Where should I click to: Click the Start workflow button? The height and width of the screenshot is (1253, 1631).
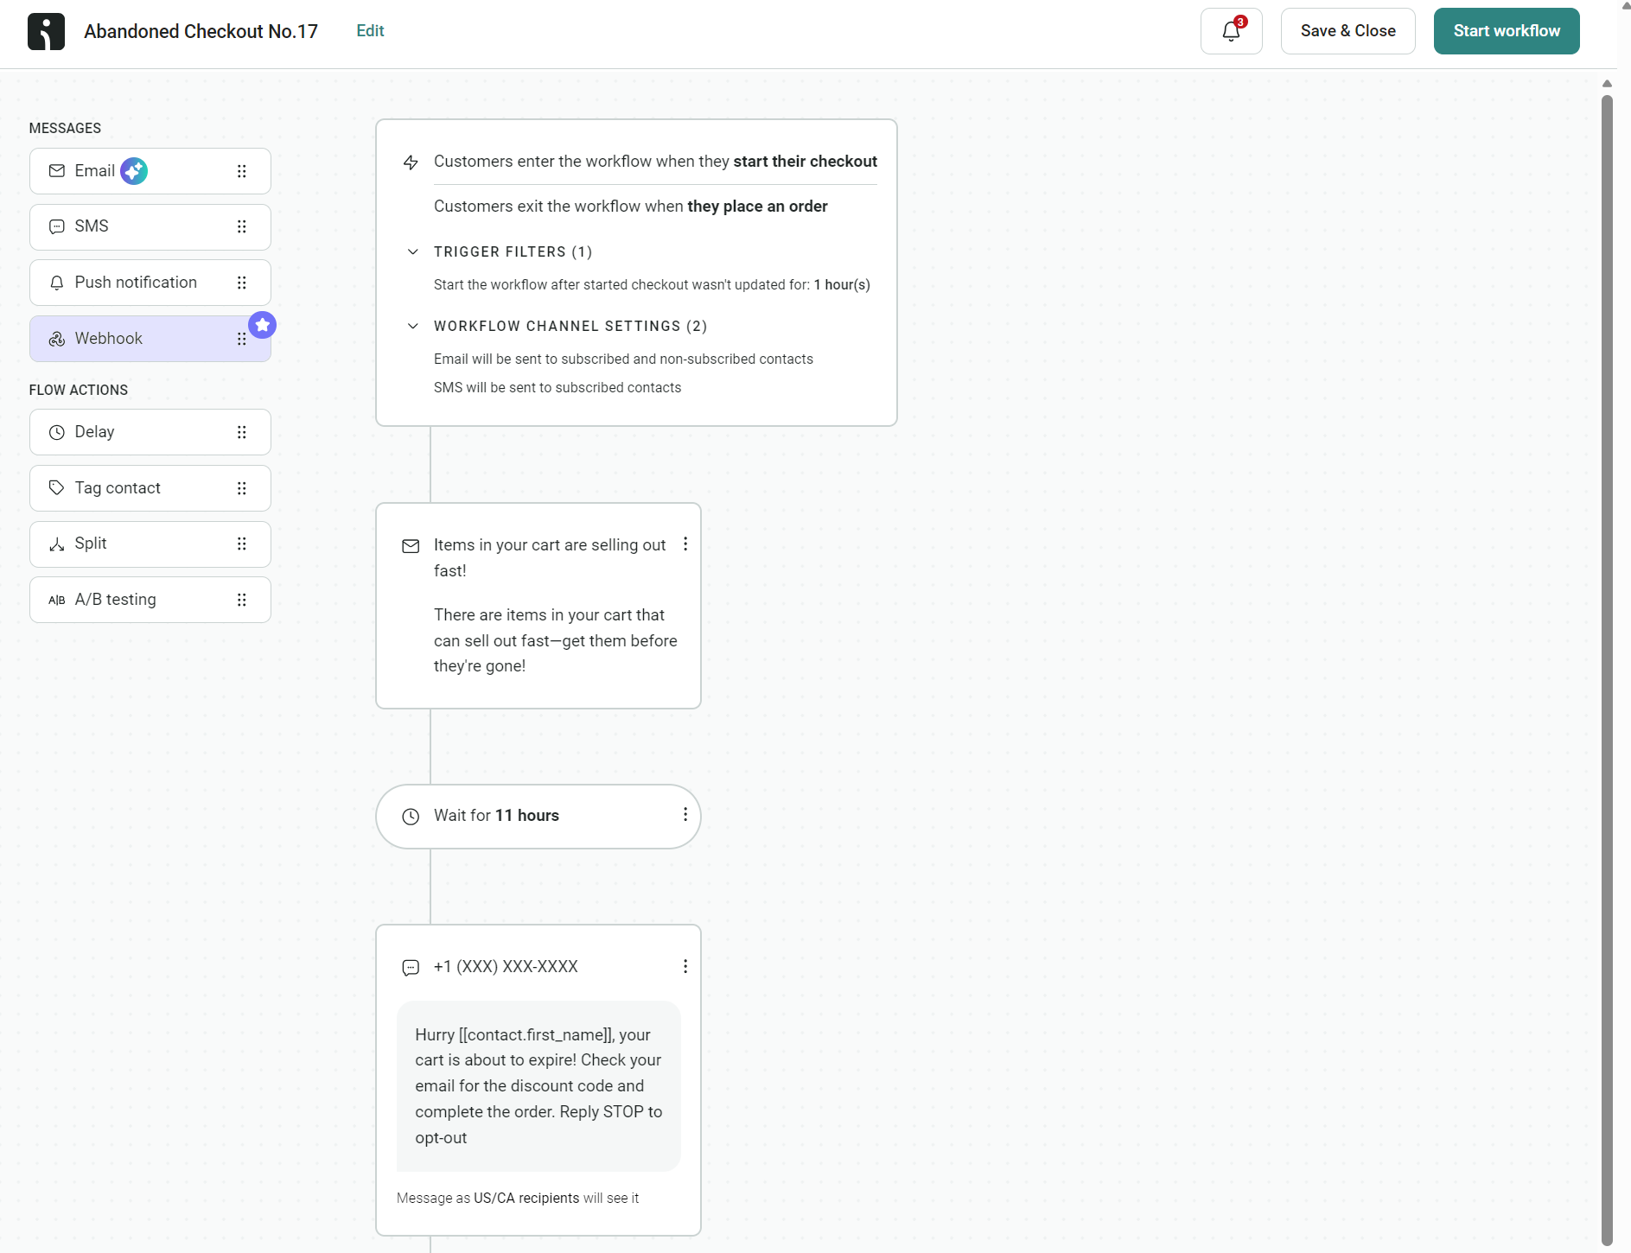[1507, 31]
